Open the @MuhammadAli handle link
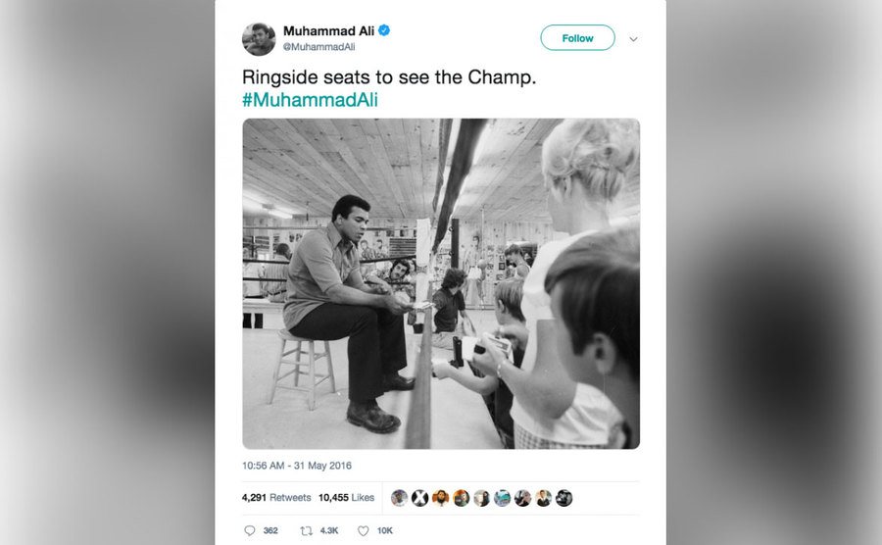This screenshot has width=882, height=545. pos(318,47)
